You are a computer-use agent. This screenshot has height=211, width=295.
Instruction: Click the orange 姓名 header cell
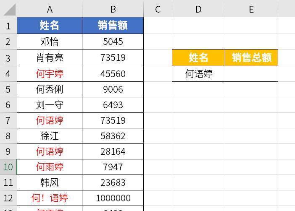[x=198, y=57]
